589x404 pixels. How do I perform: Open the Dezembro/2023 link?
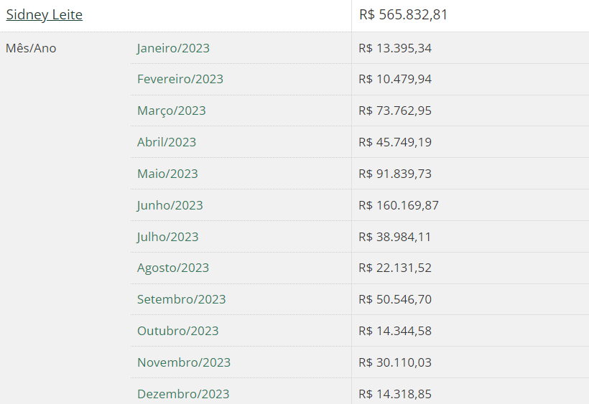coord(183,394)
